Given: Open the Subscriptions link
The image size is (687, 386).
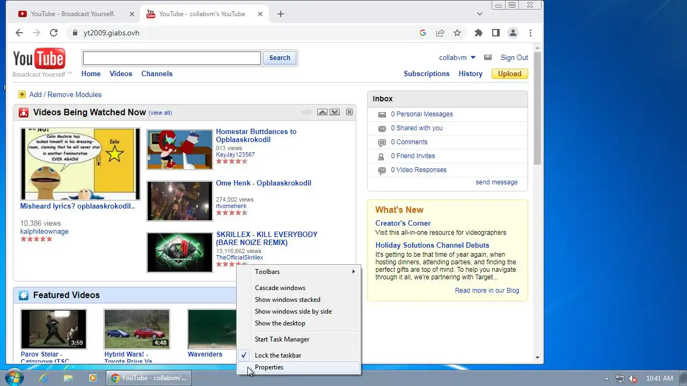Looking at the screenshot, I should tap(427, 74).
